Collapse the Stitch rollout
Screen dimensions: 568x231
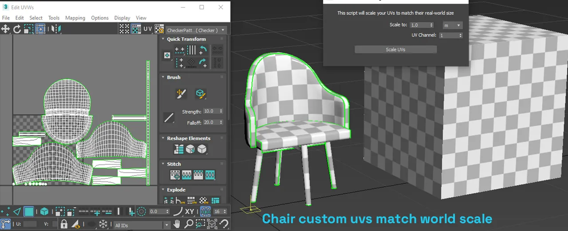[x=163, y=164]
